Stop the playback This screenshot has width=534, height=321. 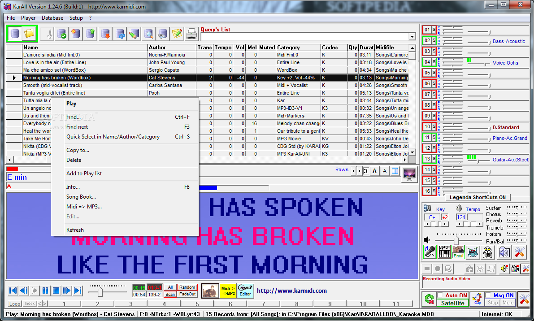pyautogui.click(x=56, y=291)
